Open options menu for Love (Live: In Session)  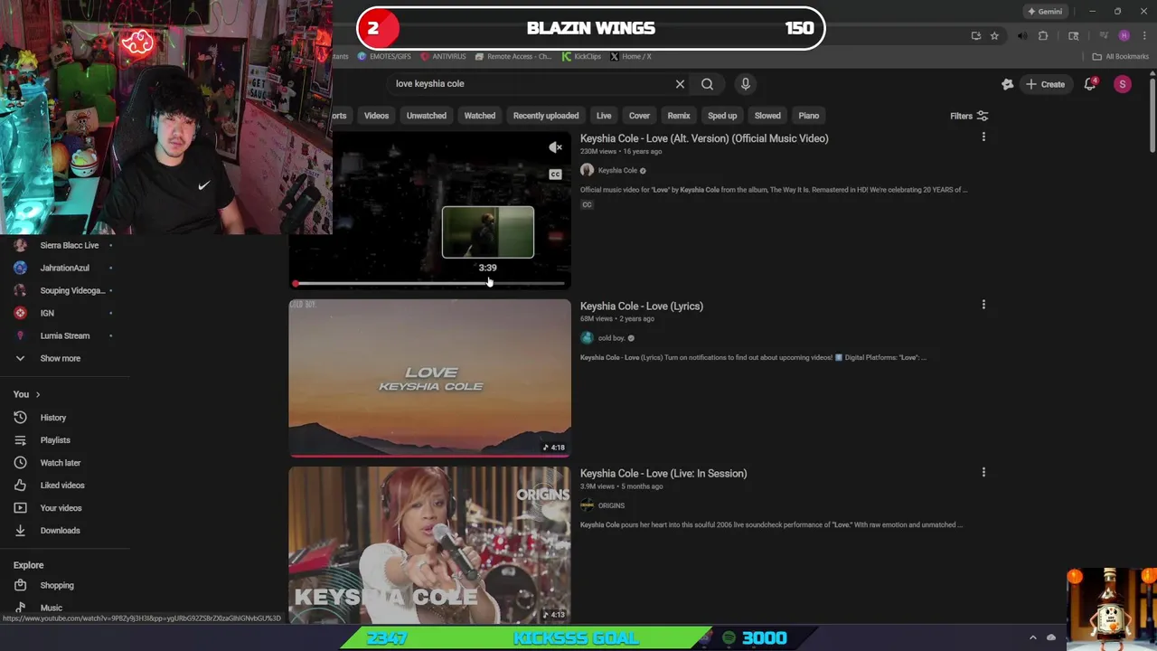click(x=983, y=472)
